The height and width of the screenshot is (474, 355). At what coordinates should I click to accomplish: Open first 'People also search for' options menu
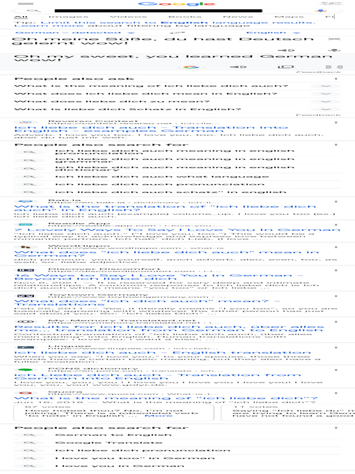pos(336,145)
